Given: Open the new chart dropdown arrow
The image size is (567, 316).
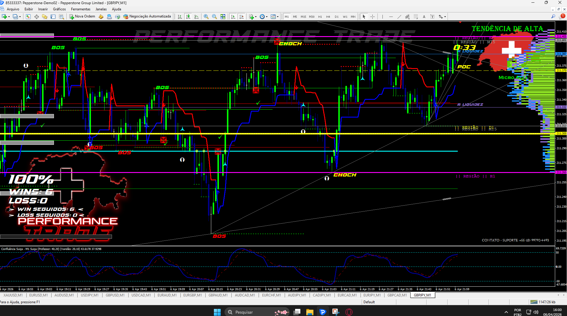Looking at the screenshot, I should (x=9, y=17).
